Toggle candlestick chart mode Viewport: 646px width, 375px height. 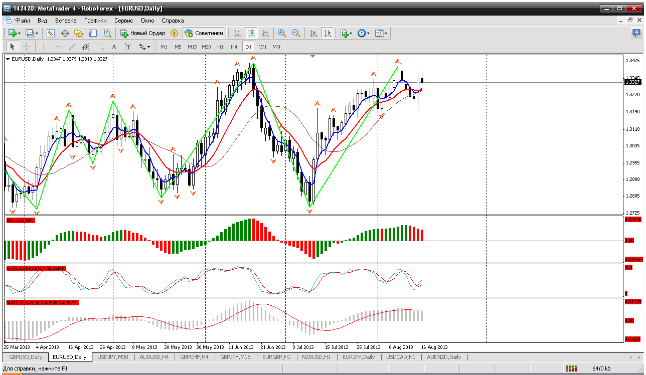251,33
